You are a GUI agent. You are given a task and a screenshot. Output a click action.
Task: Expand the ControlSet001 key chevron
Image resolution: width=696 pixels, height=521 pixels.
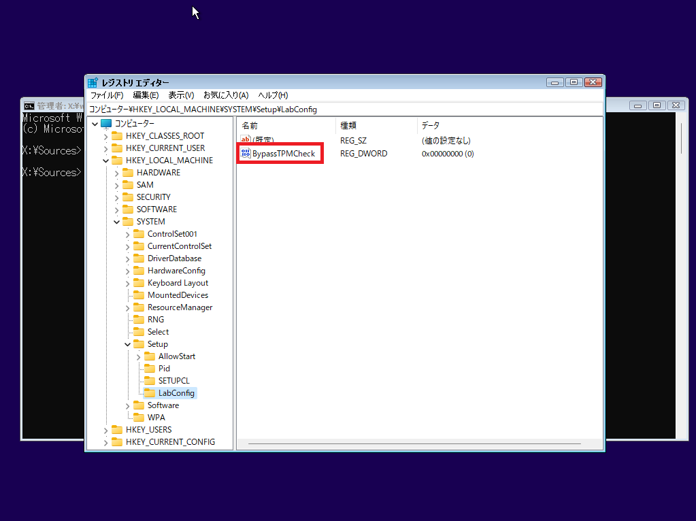(127, 235)
